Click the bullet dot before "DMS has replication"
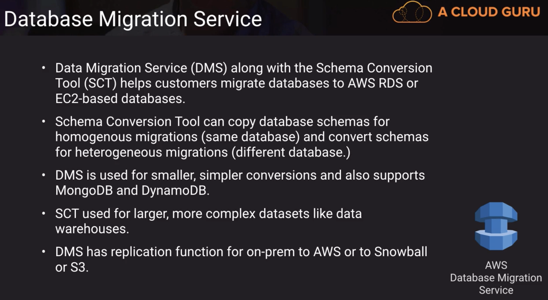Image resolution: width=548 pixels, height=300 pixels. [x=44, y=252]
